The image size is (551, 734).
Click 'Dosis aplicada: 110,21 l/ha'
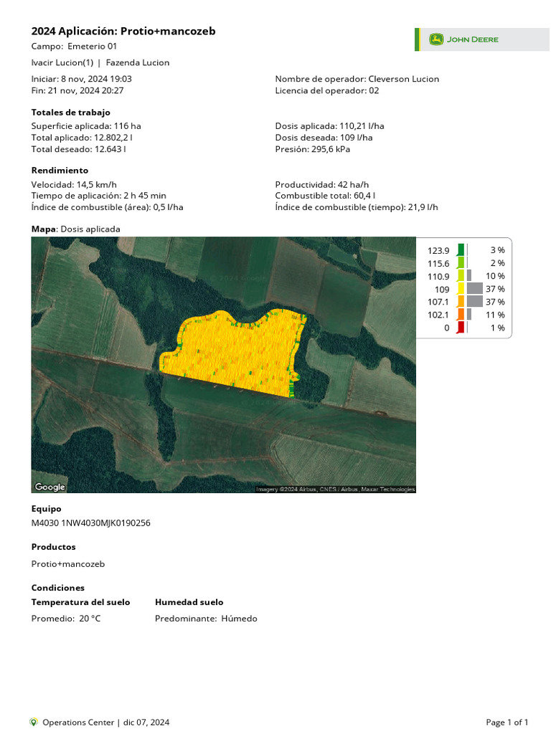329,126
